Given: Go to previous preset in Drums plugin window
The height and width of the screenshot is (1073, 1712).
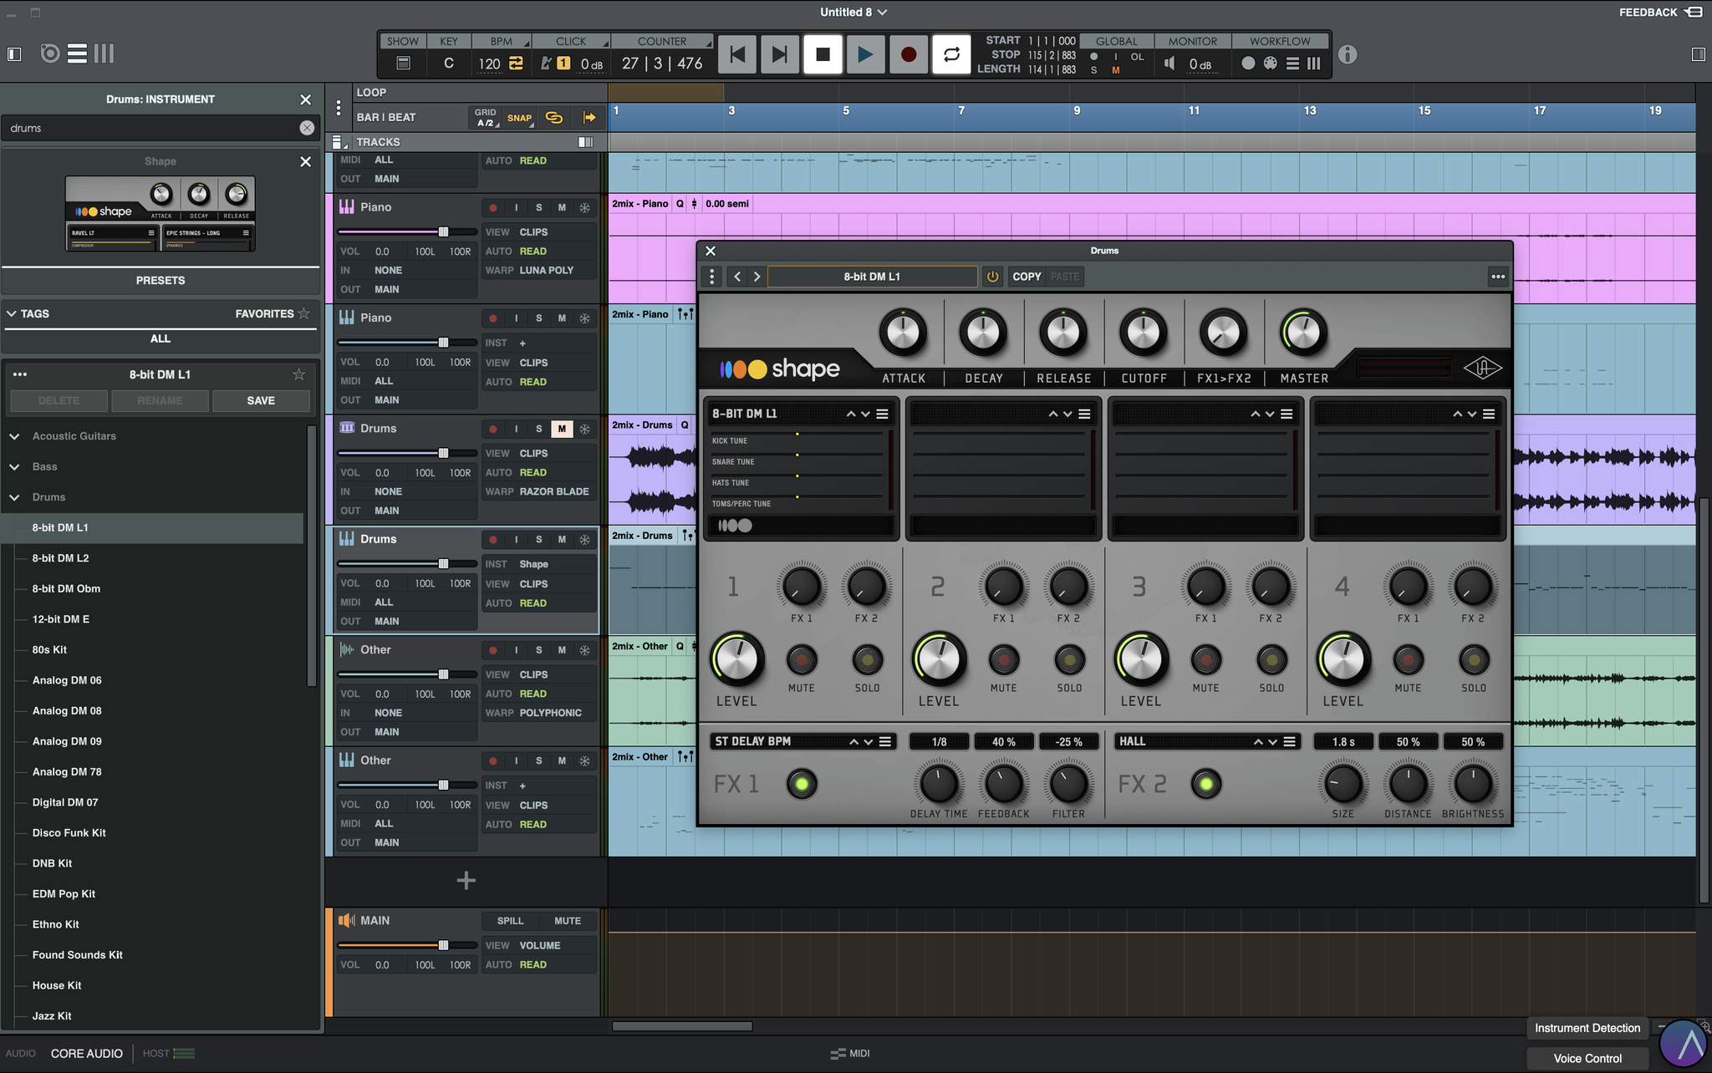Looking at the screenshot, I should [x=736, y=277].
